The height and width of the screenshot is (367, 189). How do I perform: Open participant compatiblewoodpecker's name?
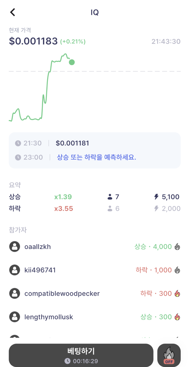point(62,293)
